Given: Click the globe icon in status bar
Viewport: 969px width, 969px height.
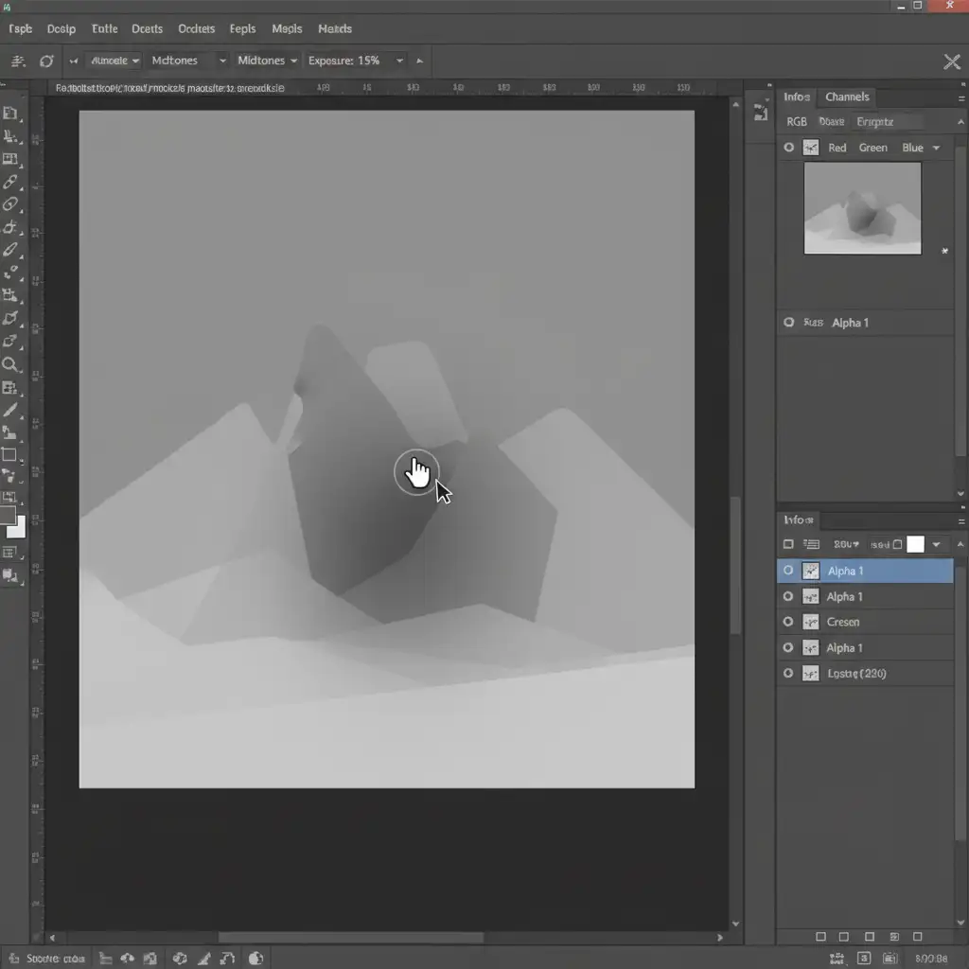Looking at the screenshot, I should point(255,959).
